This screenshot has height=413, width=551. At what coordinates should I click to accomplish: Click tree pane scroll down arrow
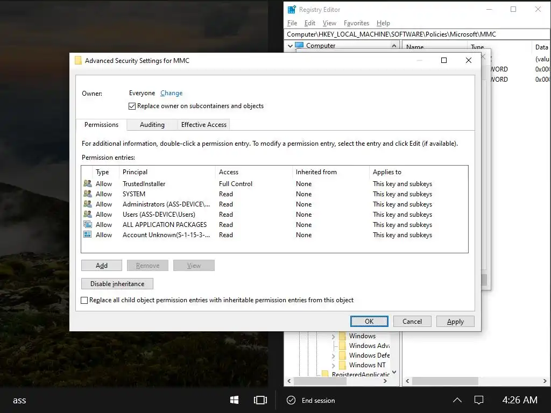394,372
